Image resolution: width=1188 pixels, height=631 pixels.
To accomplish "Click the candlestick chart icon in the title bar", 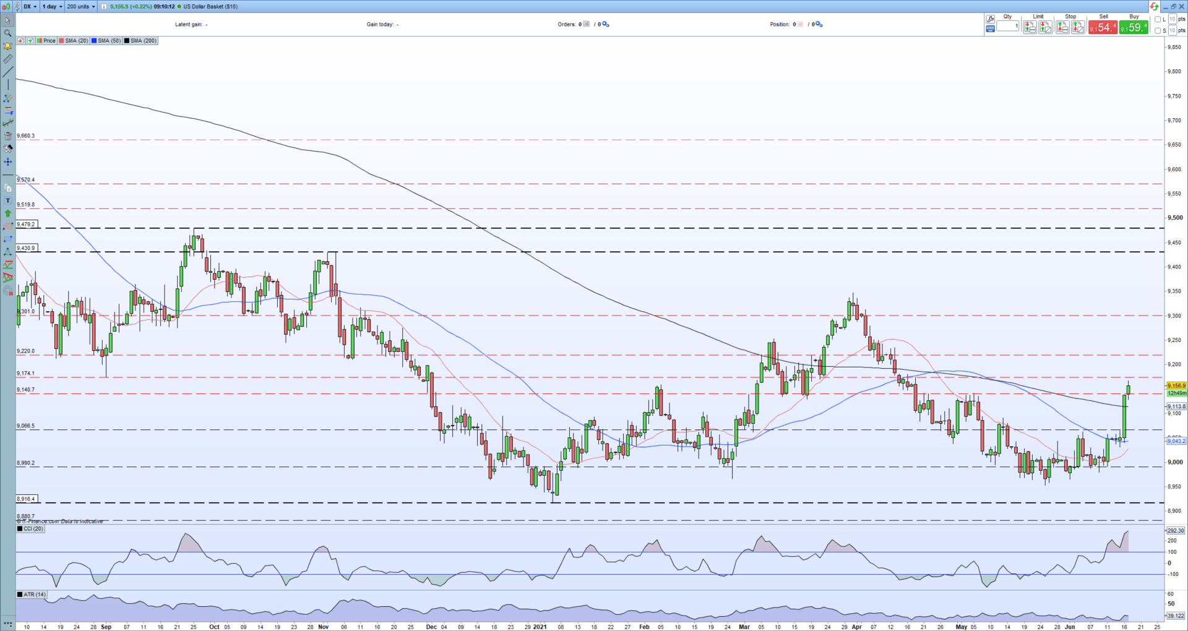I will tap(5, 6).
